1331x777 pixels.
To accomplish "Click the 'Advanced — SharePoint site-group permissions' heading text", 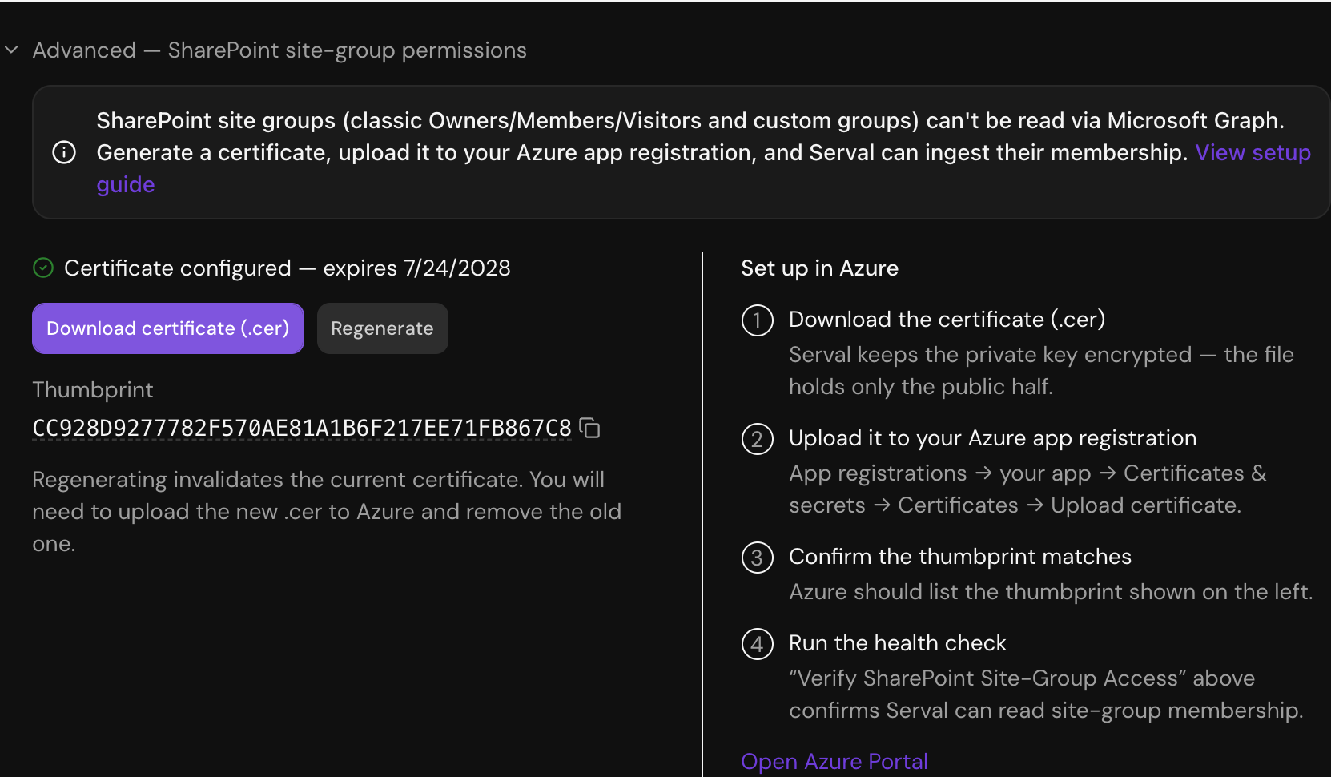I will point(279,50).
